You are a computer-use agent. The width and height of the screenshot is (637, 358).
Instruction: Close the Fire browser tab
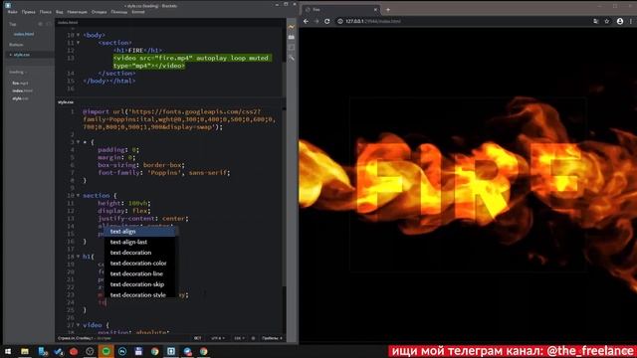tap(375, 9)
